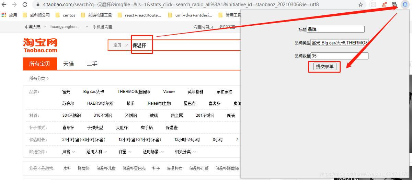Open the 常用工具 bookmark folder
The width and height of the screenshot is (412, 180).
click(x=230, y=15)
